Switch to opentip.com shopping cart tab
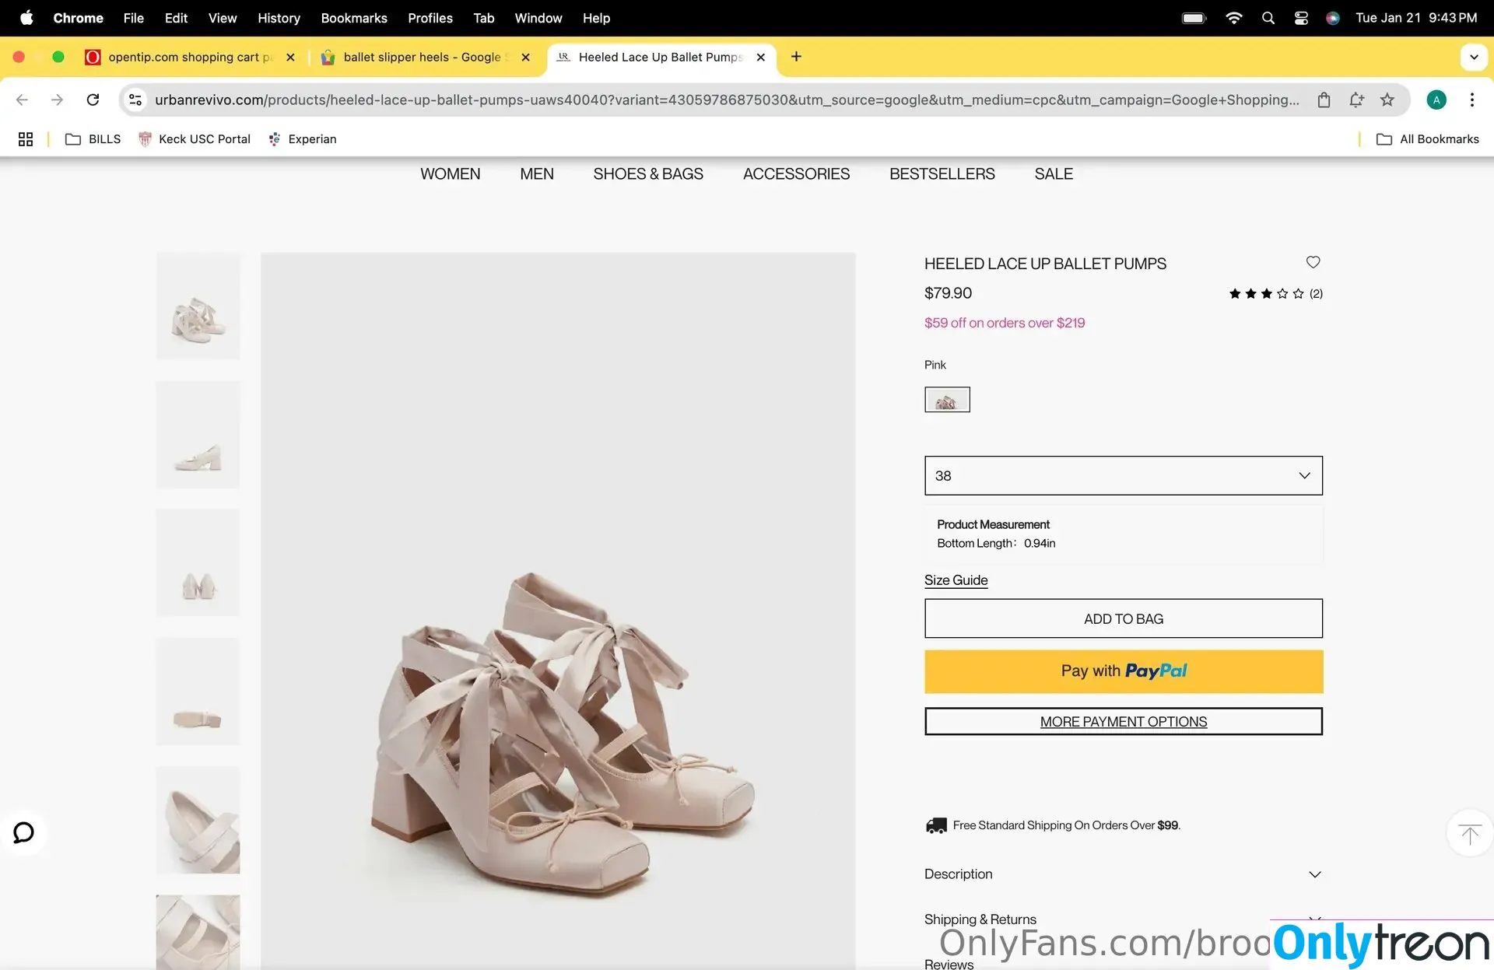 point(191,57)
